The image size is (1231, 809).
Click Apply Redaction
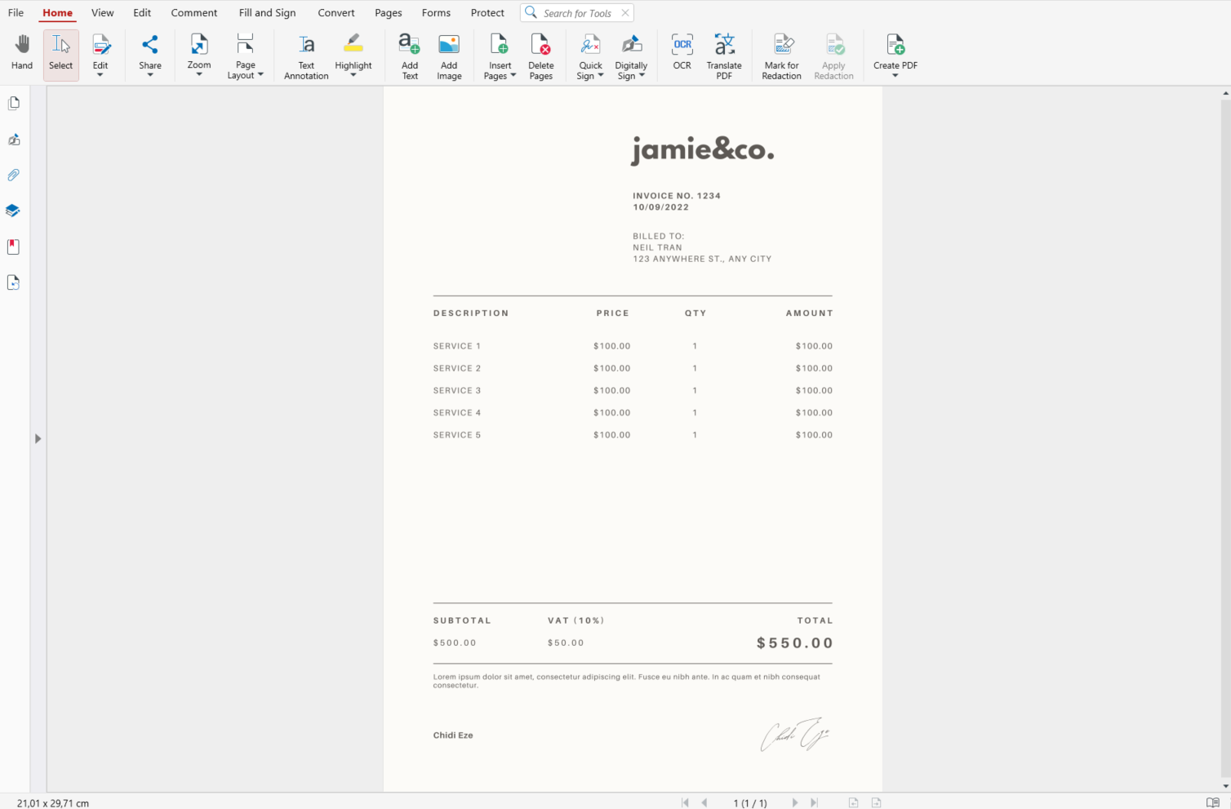coord(833,56)
